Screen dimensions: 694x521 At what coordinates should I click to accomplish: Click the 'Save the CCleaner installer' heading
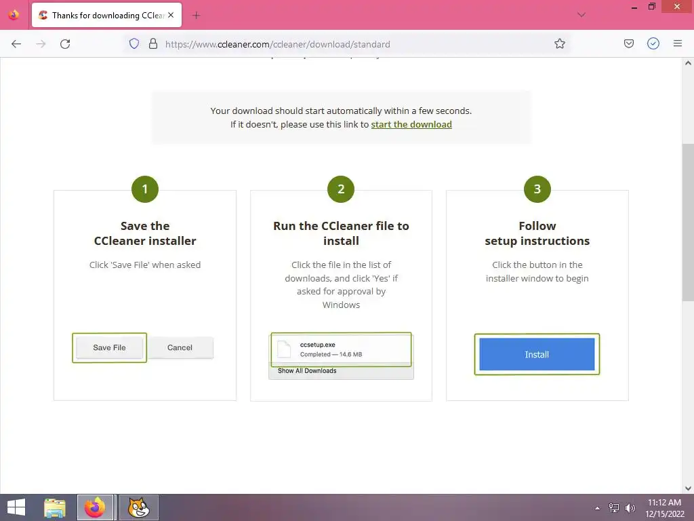point(145,233)
